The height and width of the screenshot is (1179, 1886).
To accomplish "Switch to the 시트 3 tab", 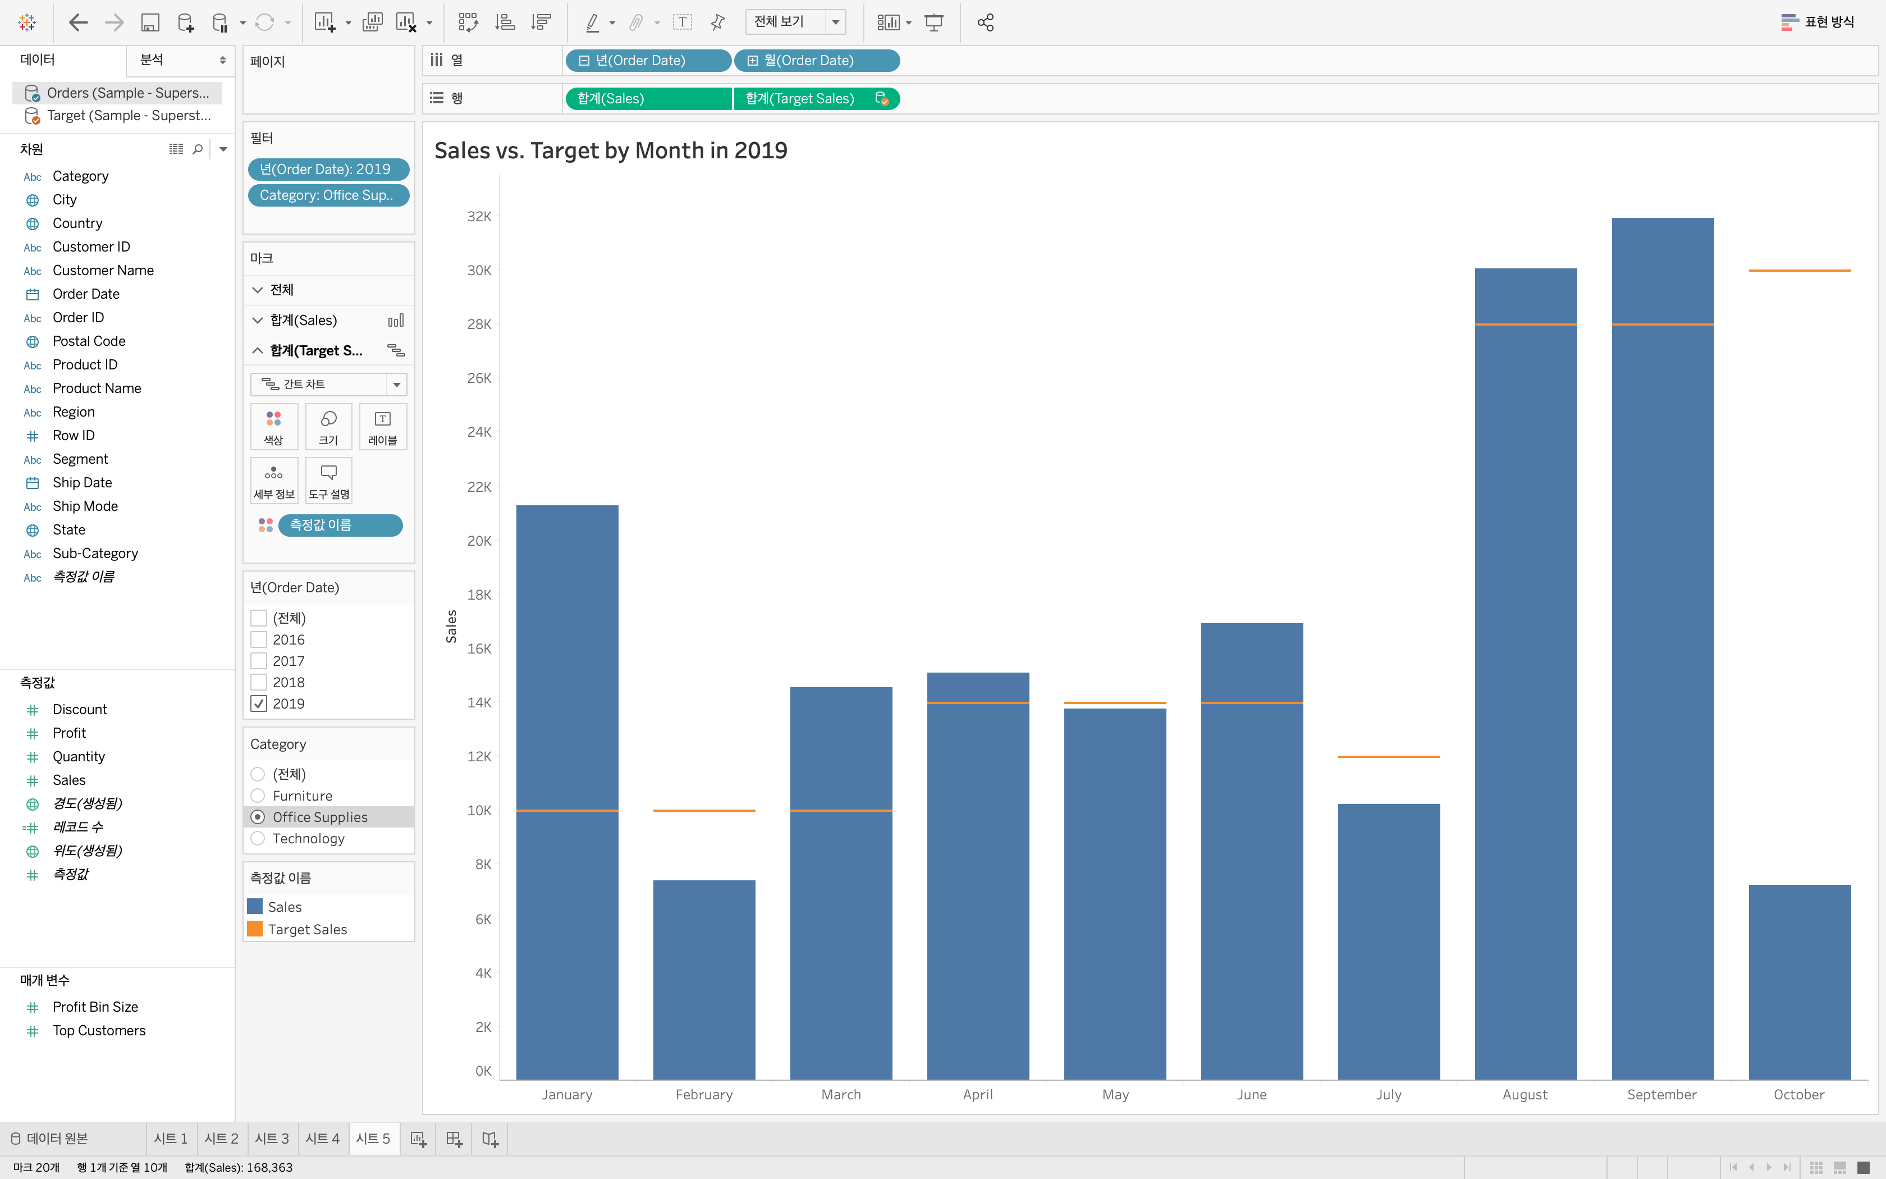I will tap(272, 1139).
